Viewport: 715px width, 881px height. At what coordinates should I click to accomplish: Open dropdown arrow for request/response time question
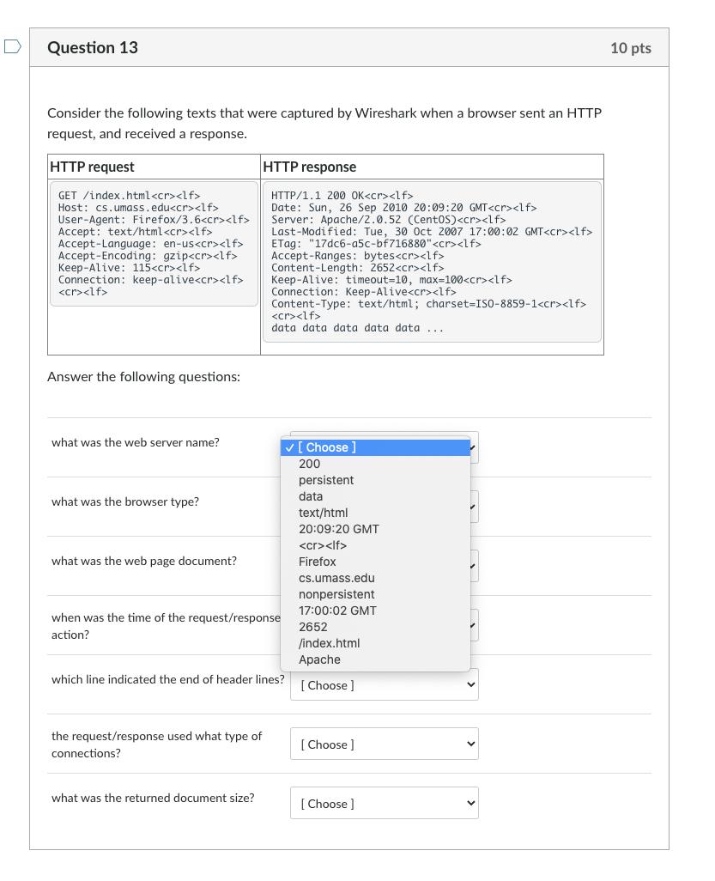click(474, 625)
